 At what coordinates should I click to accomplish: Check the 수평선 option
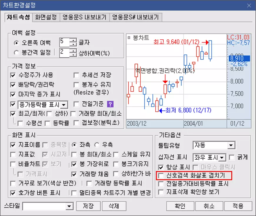pyautogui.click(x=20, y=123)
